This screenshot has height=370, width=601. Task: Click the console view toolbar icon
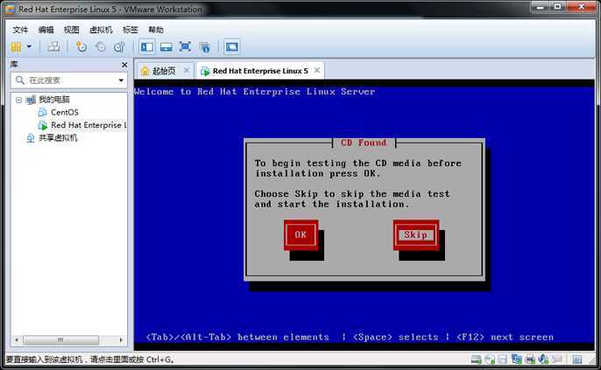click(231, 47)
